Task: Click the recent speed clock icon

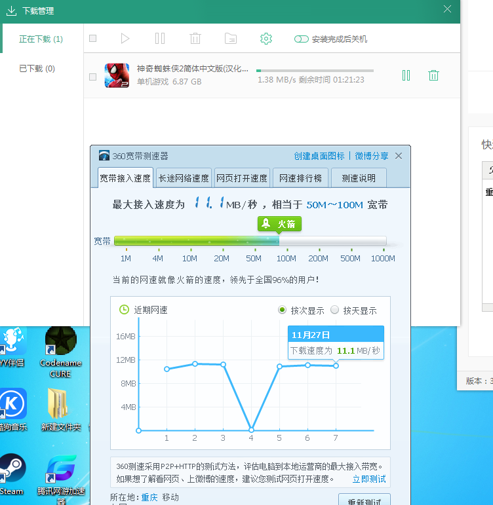Action: pos(124,310)
